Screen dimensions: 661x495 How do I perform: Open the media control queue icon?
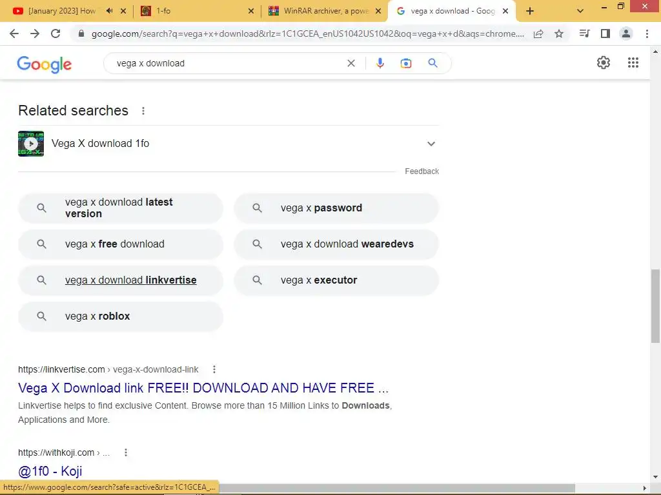(584, 34)
